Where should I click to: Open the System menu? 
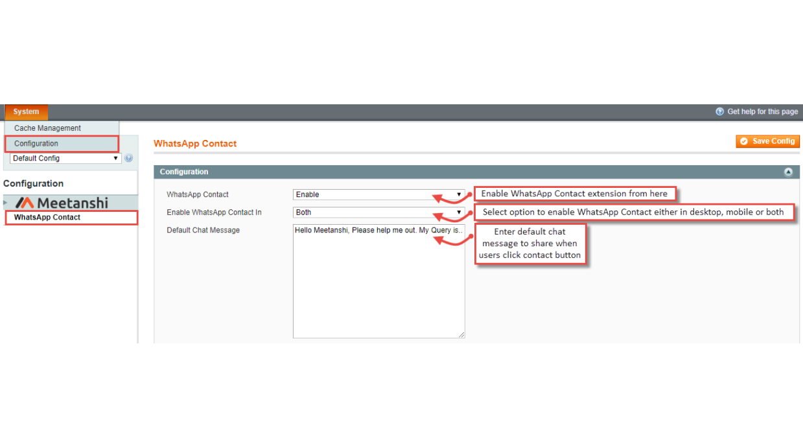27,111
